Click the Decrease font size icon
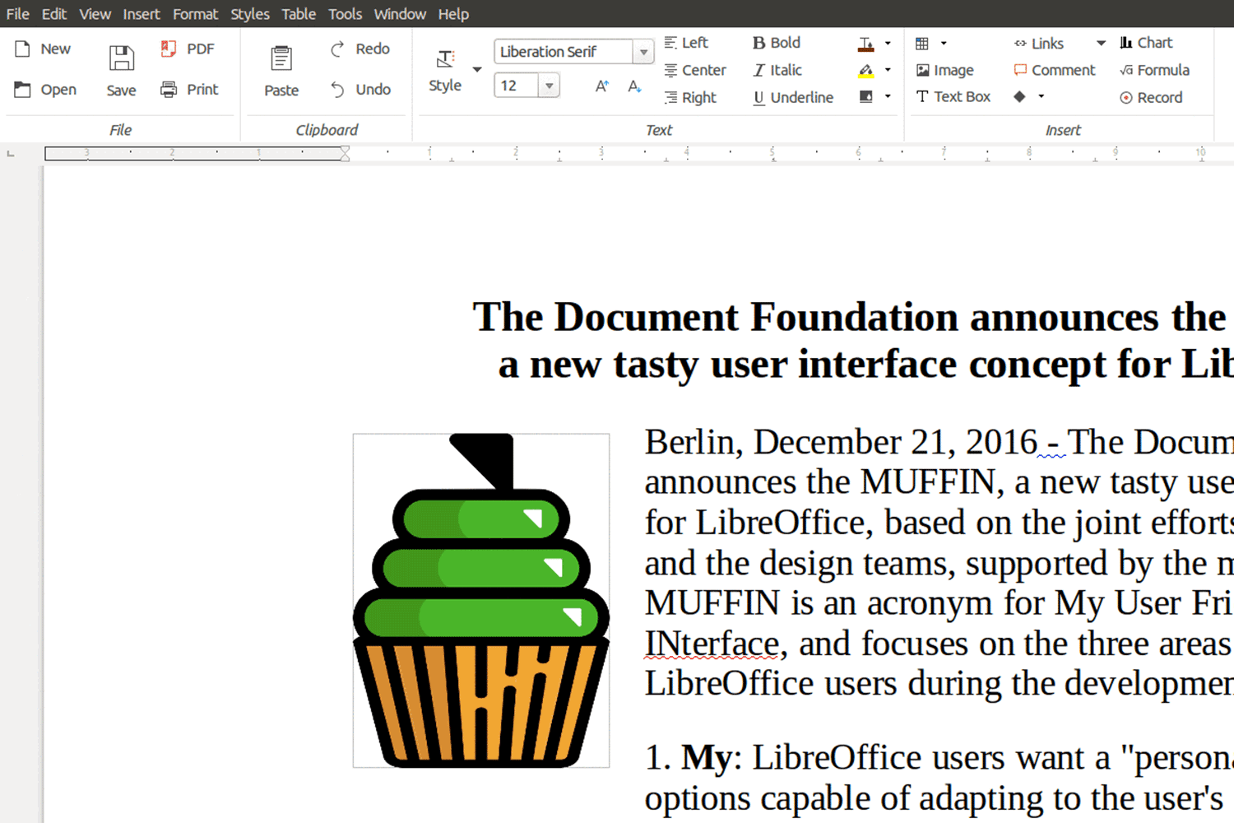The width and height of the screenshot is (1234, 823). click(x=634, y=86)
